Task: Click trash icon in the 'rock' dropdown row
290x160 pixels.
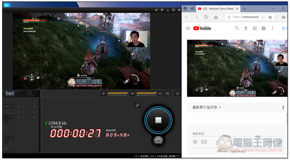Action: click(x=34, y=106)
